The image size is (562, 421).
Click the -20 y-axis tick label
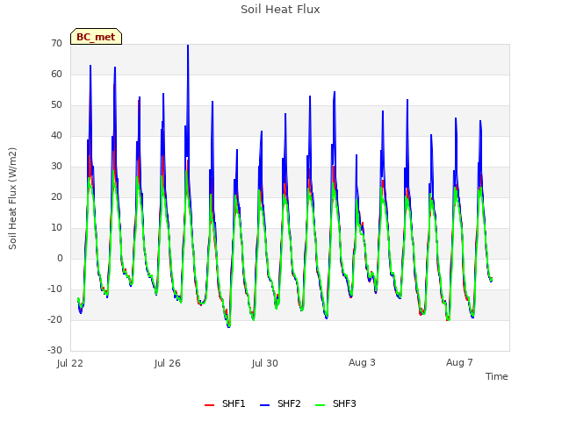click(x=55, y=319)
